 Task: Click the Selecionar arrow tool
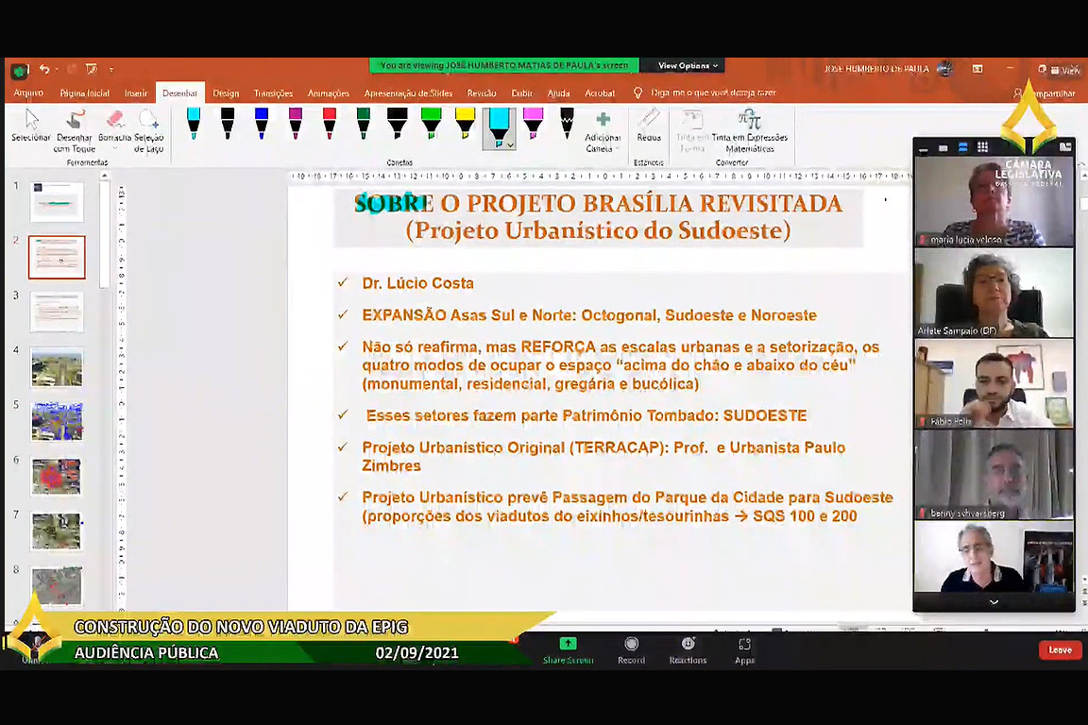pos(31,126)
